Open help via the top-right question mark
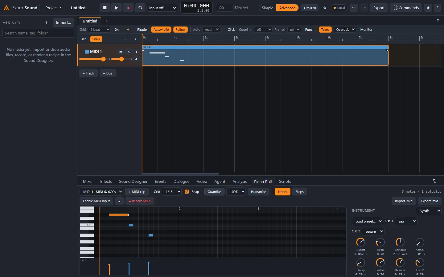Screen dimensions: 444x277 [438, 8]
